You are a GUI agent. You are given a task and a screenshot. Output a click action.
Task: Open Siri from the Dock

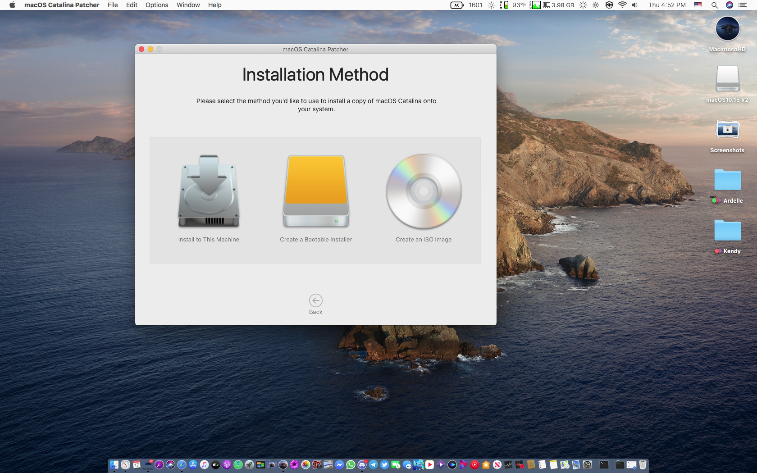click(170, 464)
